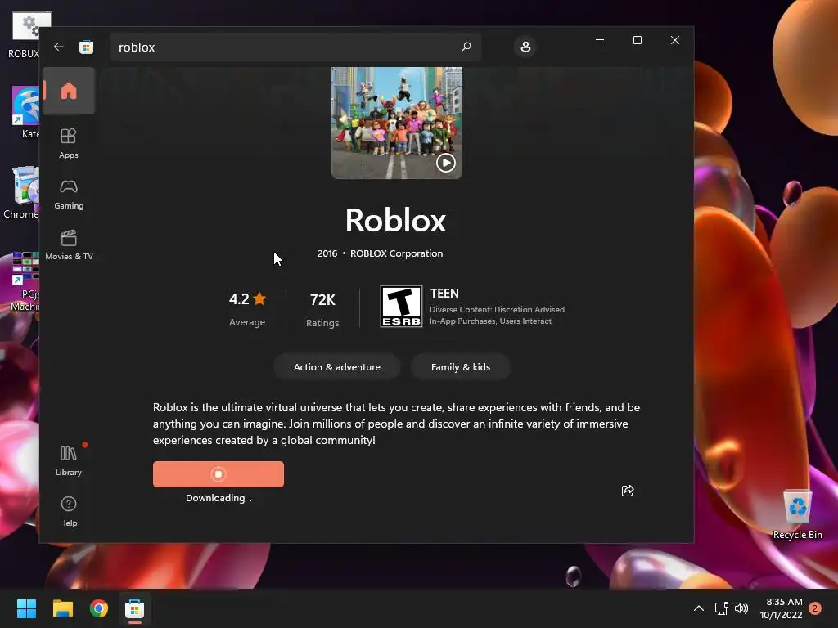Close the Microsoft Store window
Image resolution: width=838 pixels, height=628 pixels.
click(675, 40)
